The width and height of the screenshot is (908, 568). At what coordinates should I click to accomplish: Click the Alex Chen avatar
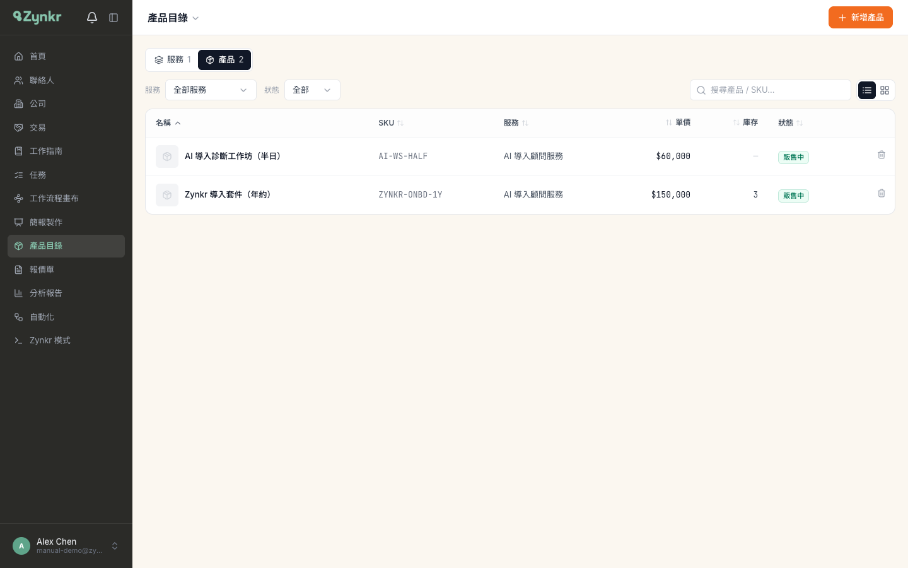coord(21,546)
